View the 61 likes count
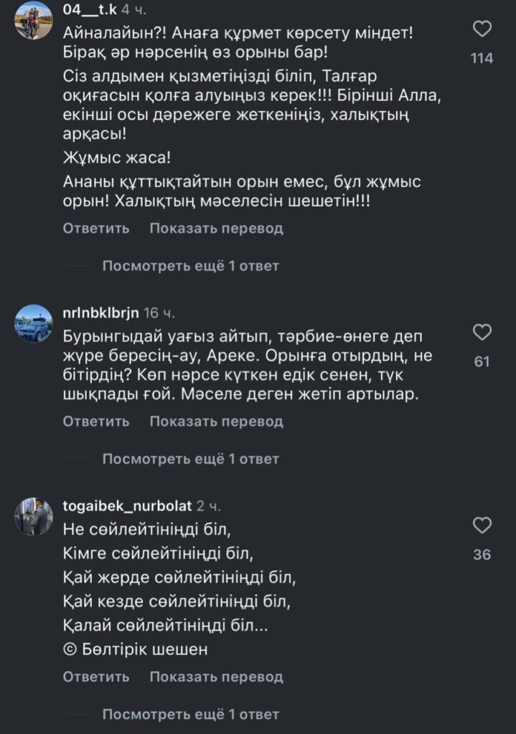This screenshot has height=734, width=516. click(482, 361)
